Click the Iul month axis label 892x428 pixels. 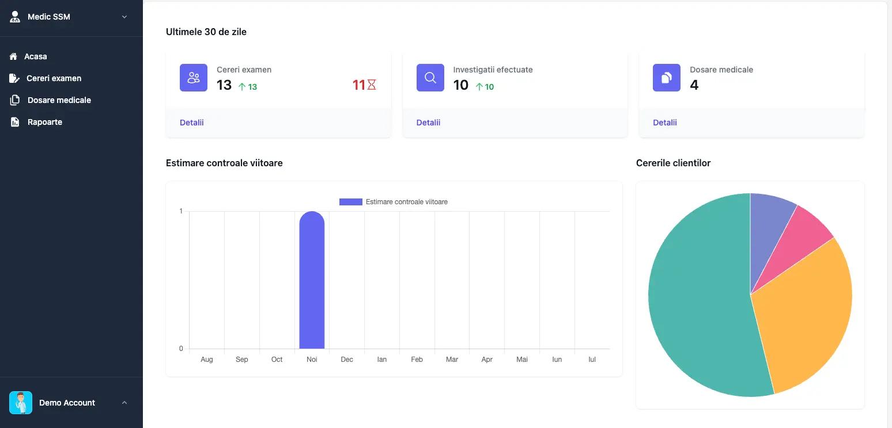click(592, 360)
